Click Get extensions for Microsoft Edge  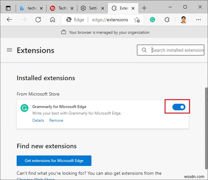point(54,161)
